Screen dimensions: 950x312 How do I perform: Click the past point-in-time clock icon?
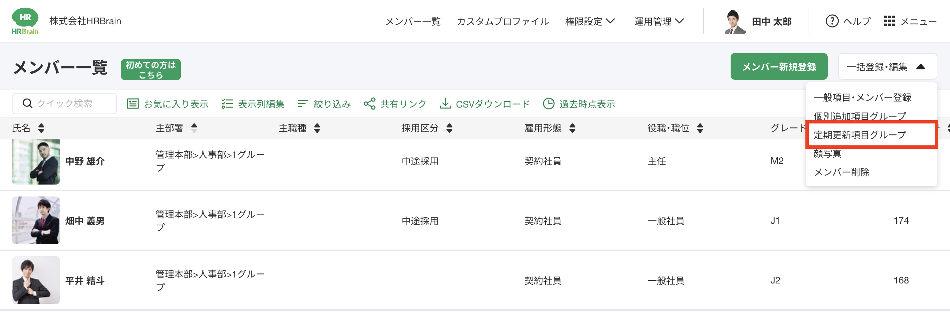[548, 104]
